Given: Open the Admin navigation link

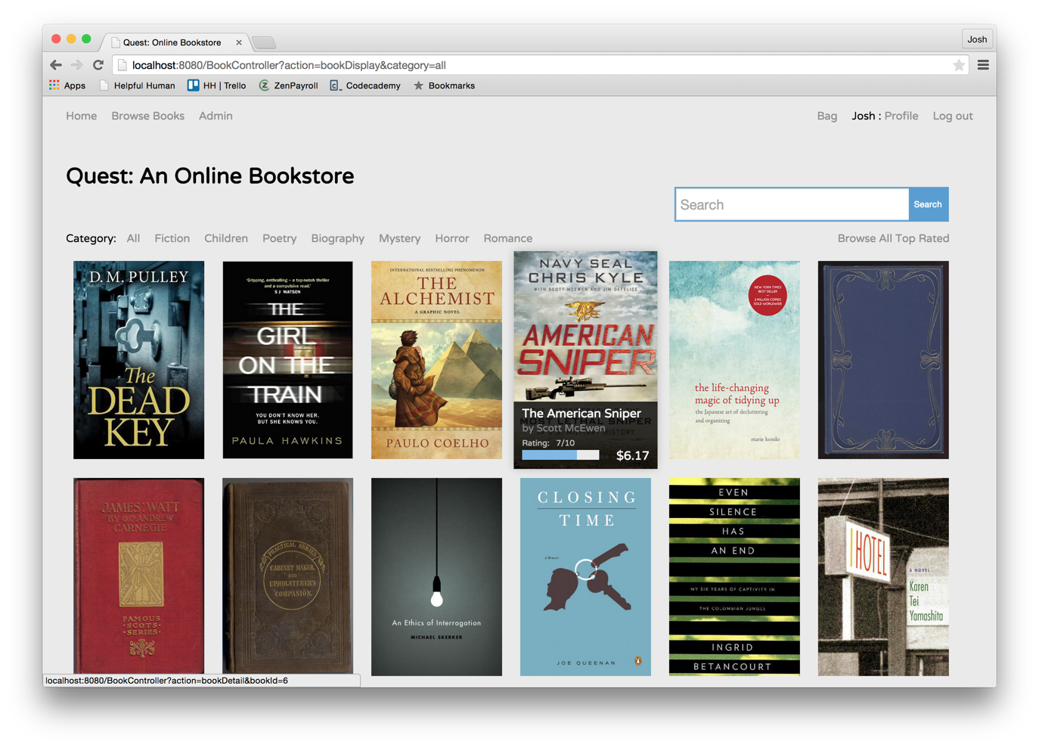Looking at the screenshot, I should click(216, 116).
